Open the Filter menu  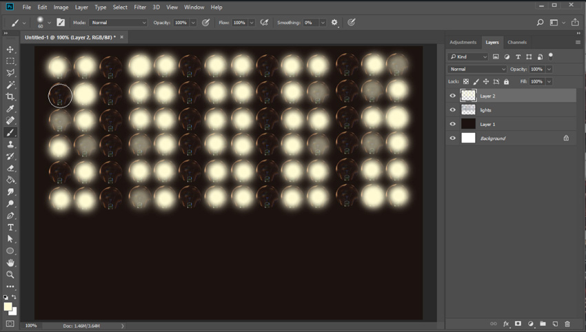point(140,7)
